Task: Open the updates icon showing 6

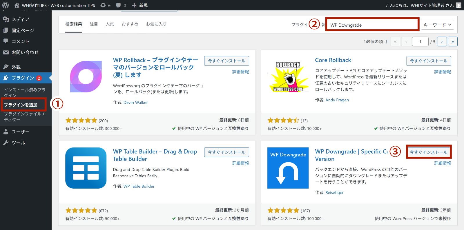Action: point(103,5)
